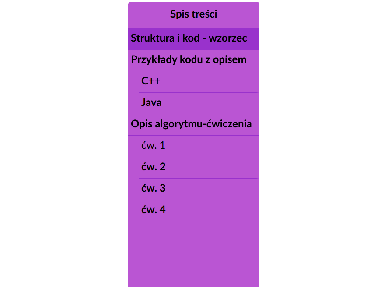This screenshot has height=287, width=381.
Task: Click the non-bold "ćw. 1" entry
Action: click(x=153, y=145)
